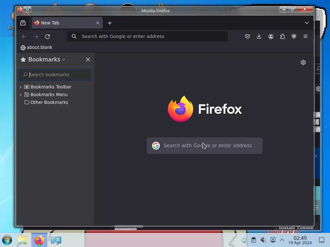Screen dimensions: 330x247
Task: Save page to Pocket icon
Action: pos(247,36)
